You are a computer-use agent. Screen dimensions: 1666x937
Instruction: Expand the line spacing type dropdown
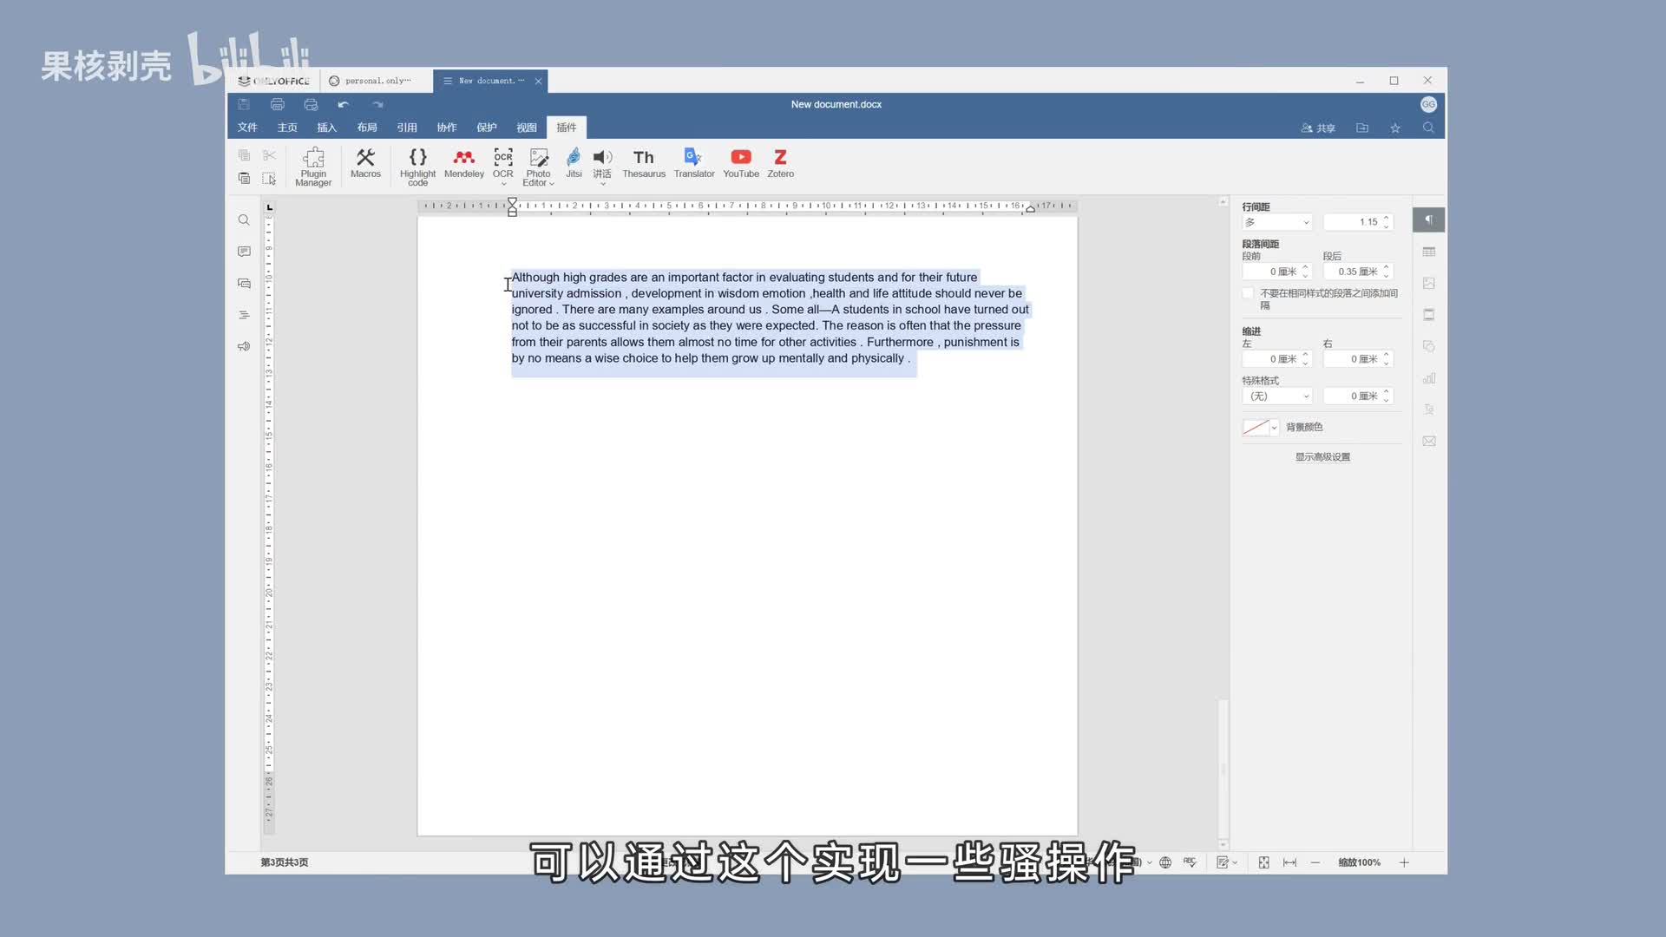pos(1277,222)
